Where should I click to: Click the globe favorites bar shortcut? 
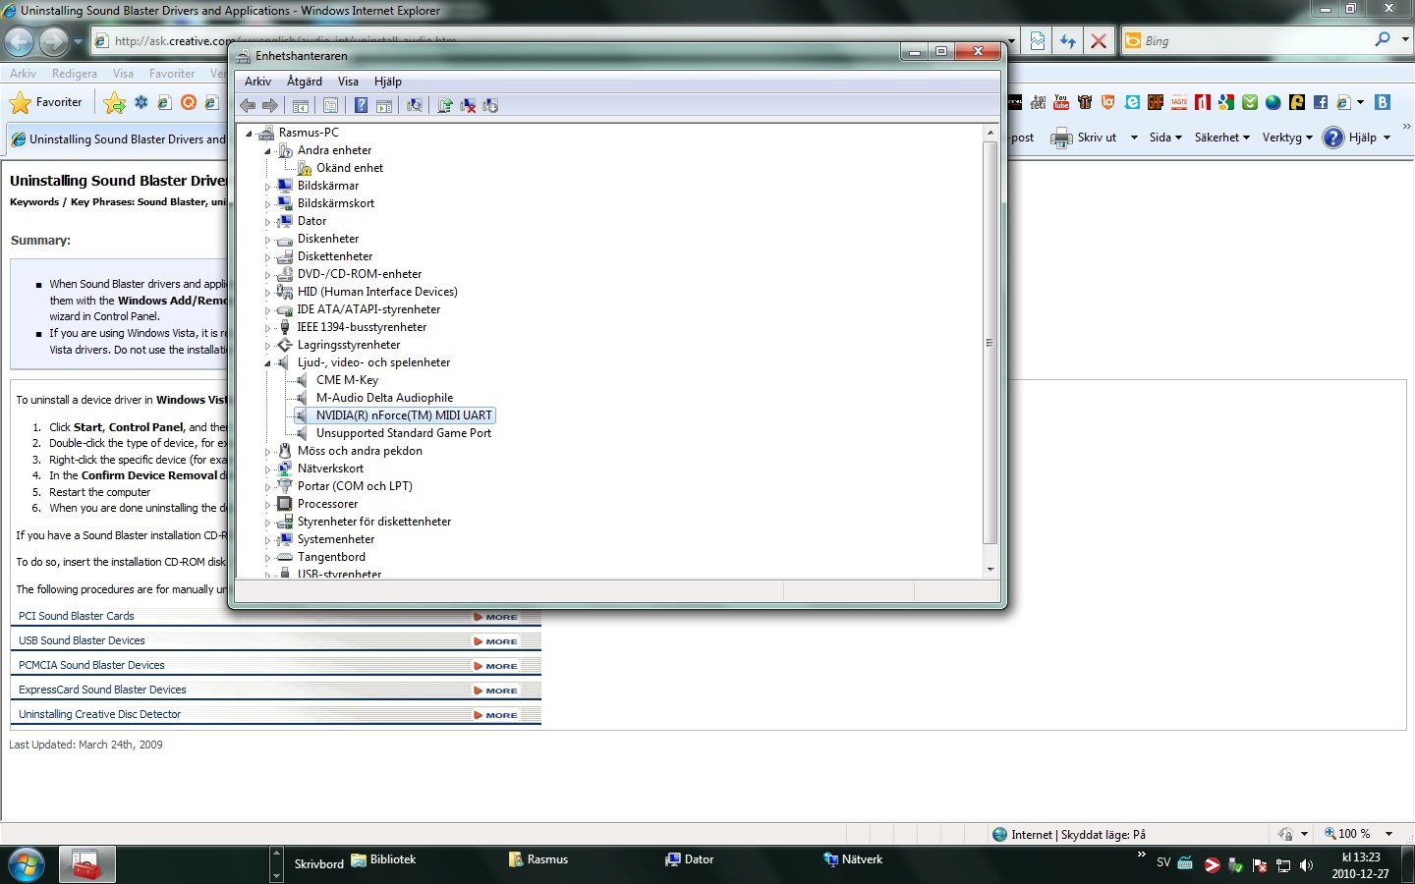[1273, 102]
